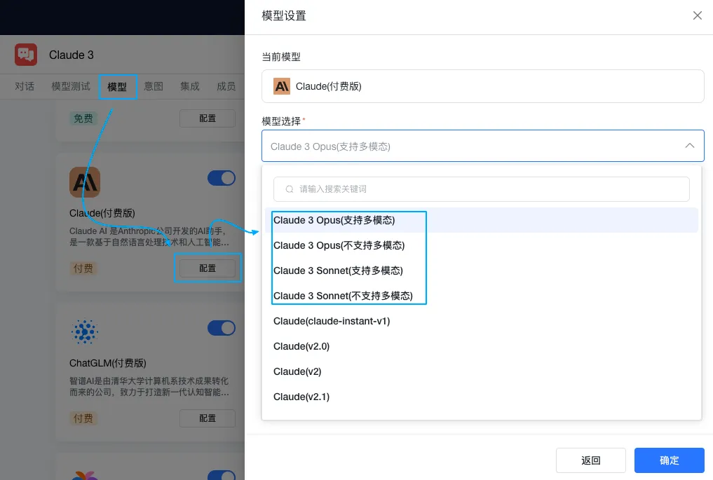Click 配置 next to the 免费 tag

pos(208,118)
